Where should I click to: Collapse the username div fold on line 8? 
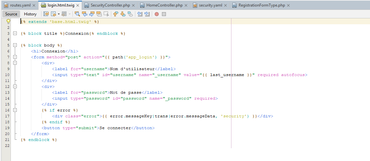click(x=15, y=63)
